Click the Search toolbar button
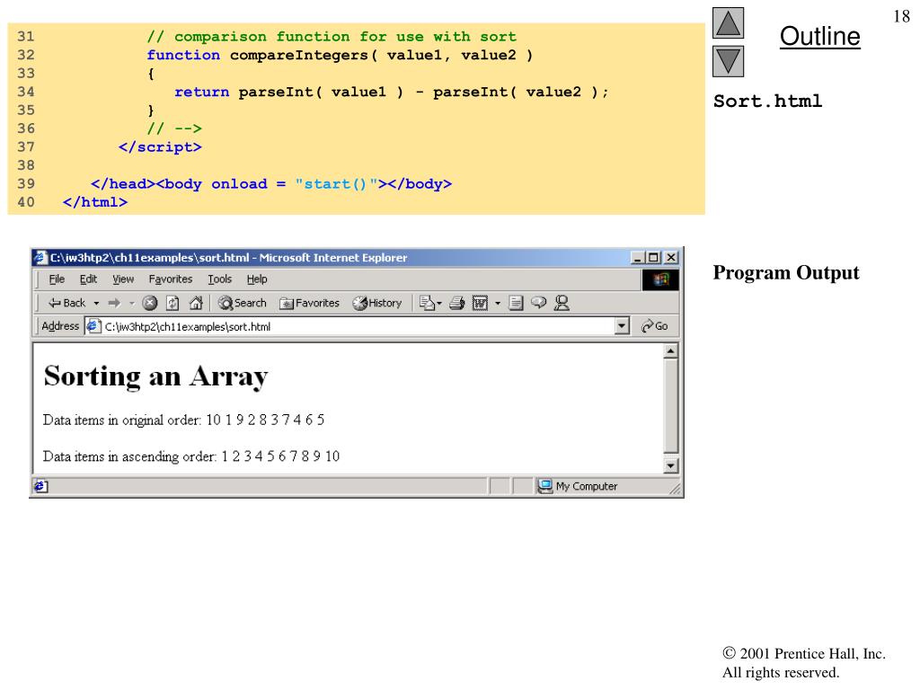Screen dimensions: 920x690 point(242,303)
